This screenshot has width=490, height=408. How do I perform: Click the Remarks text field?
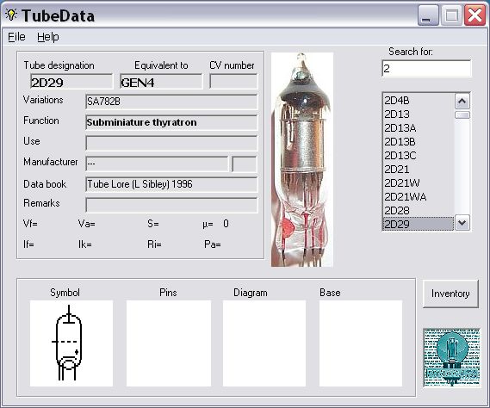pyautogui.click(x=171, y=205)
